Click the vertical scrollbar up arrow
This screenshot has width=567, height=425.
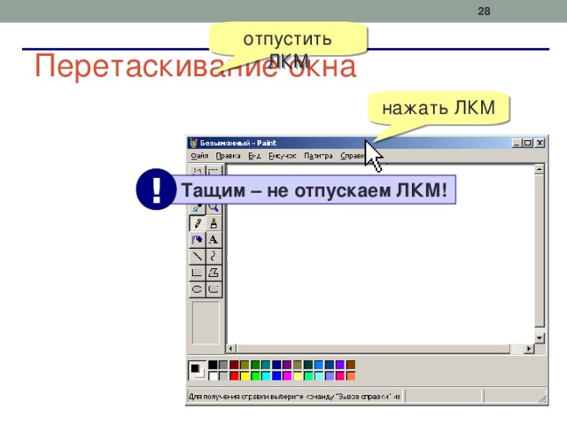[x=540, y=169]
